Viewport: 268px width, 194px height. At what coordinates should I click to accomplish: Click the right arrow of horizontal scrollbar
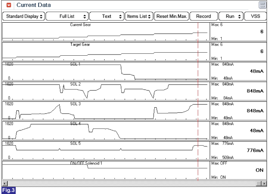[x=264, y=184]
